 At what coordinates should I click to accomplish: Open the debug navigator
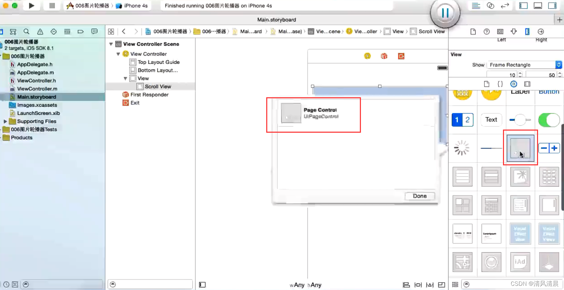click(x=67, y=32)
